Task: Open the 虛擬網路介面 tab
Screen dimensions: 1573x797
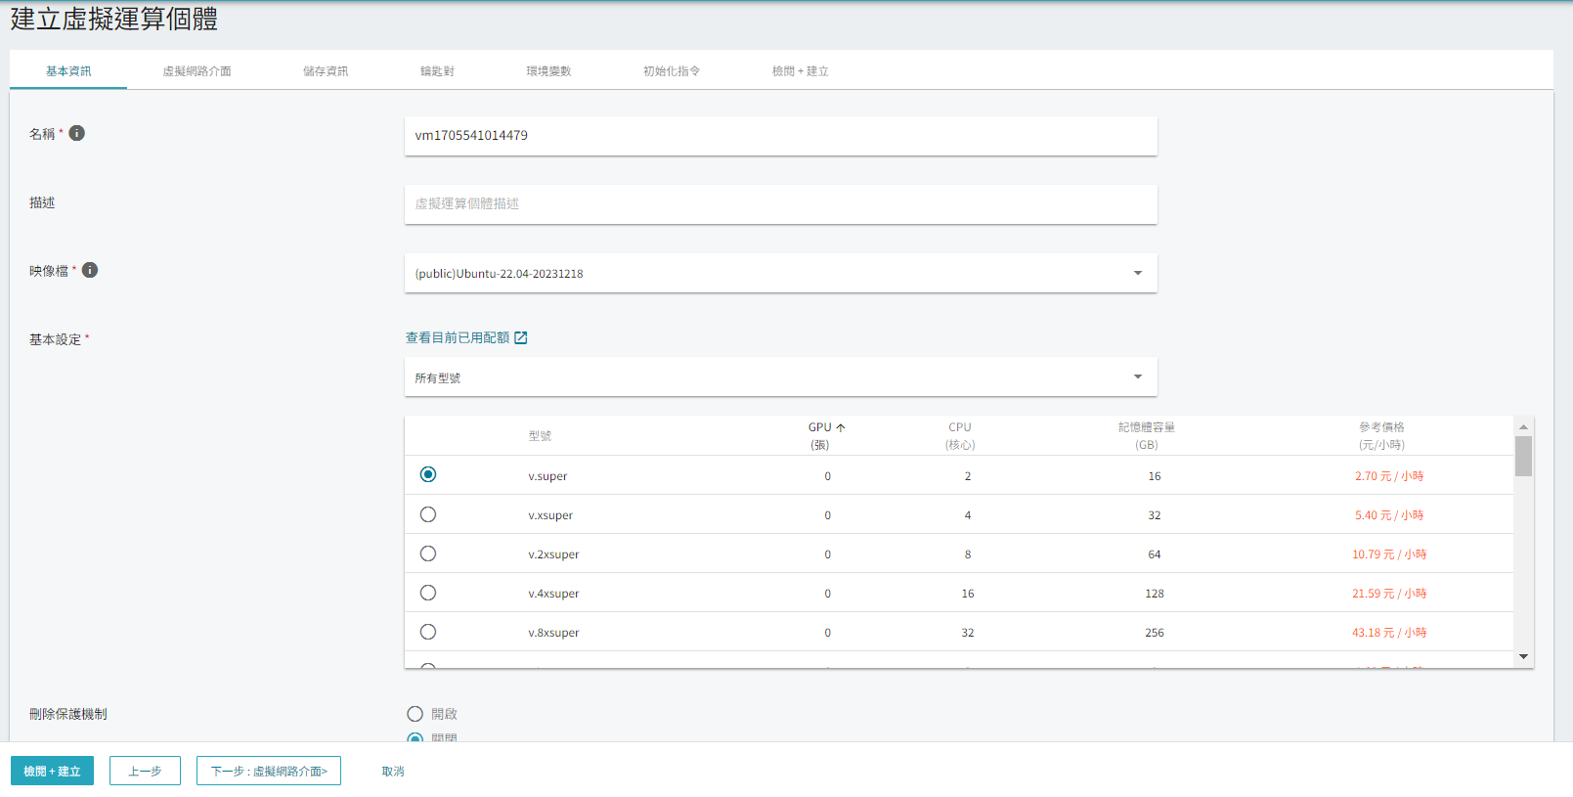Action: pos(197,70)
